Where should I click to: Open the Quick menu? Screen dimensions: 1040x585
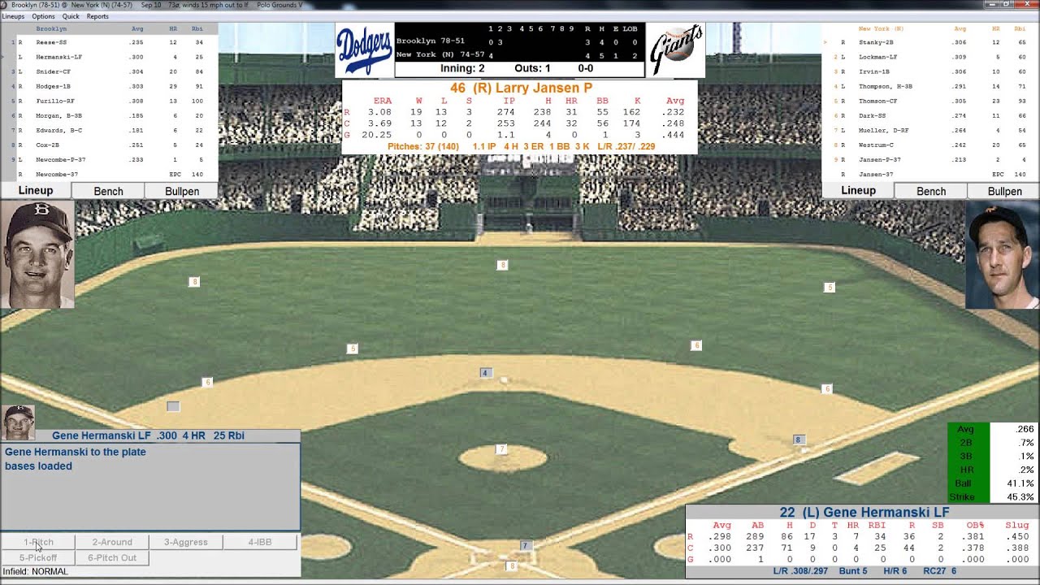[71, 16]
